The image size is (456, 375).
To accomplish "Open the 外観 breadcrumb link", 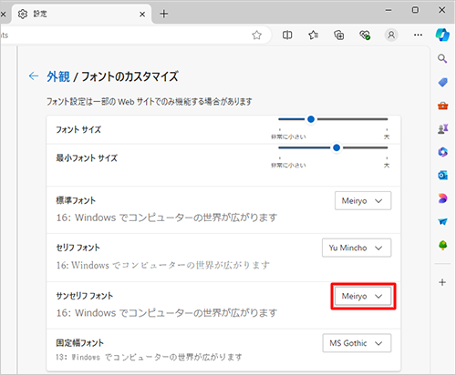I will [58, 76].
